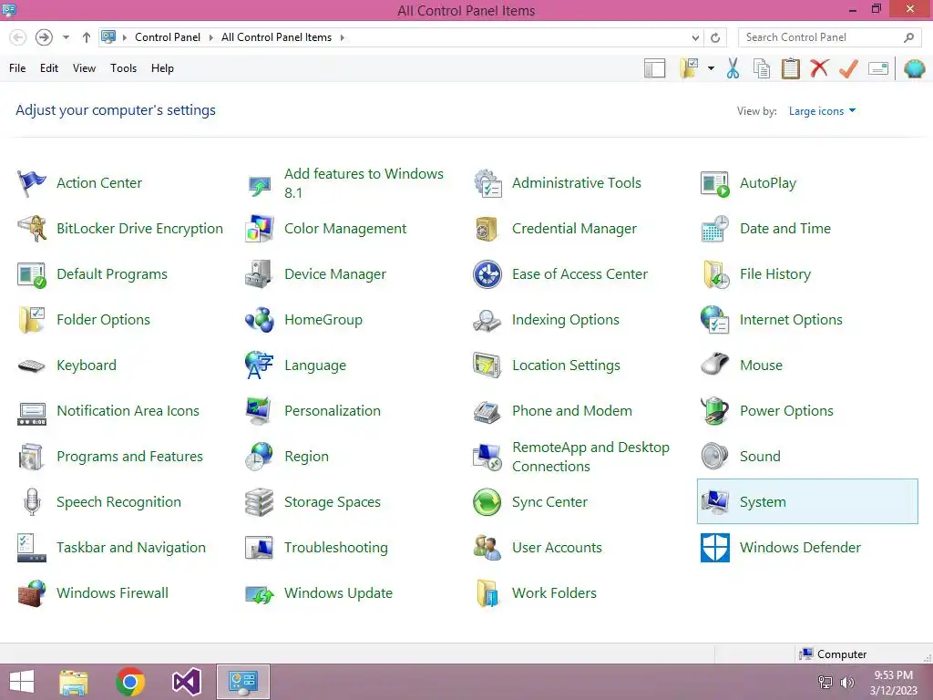Expand the folder toolbar button dropdown arrow

(711, 68)
